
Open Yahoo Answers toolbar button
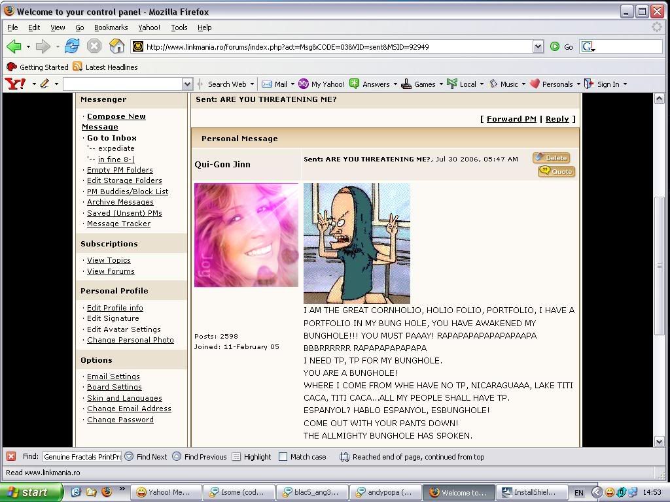tap(370, 84)
